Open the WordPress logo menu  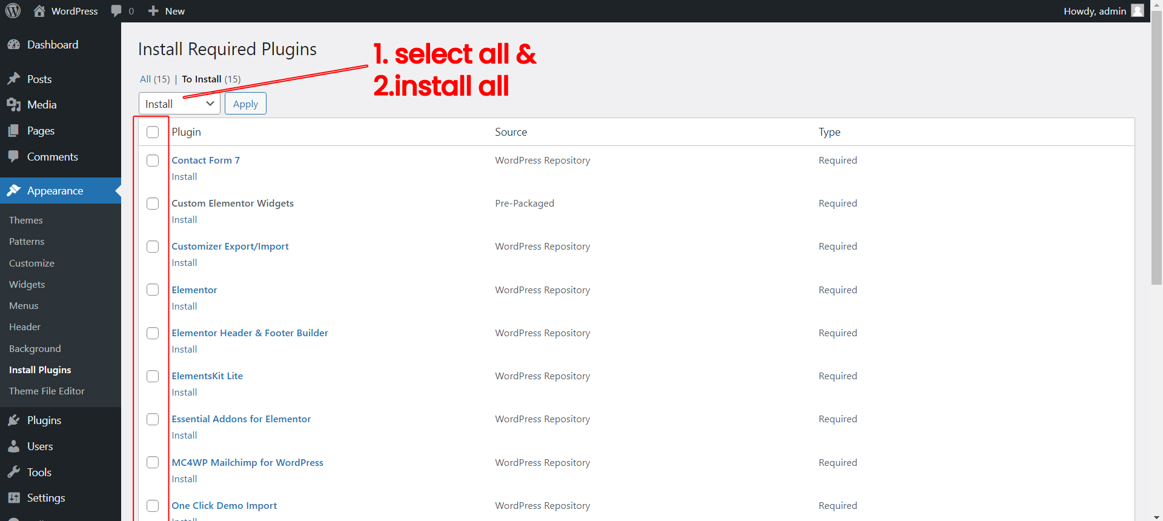point(13,11)
